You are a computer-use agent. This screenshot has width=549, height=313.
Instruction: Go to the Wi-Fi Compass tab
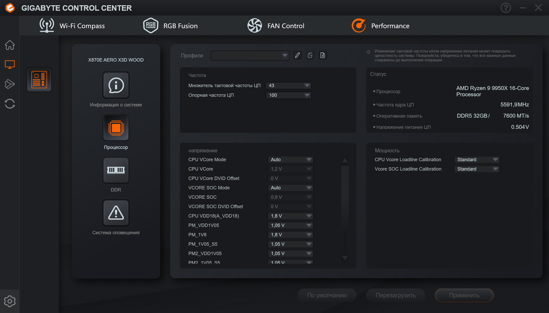[73, 26]
